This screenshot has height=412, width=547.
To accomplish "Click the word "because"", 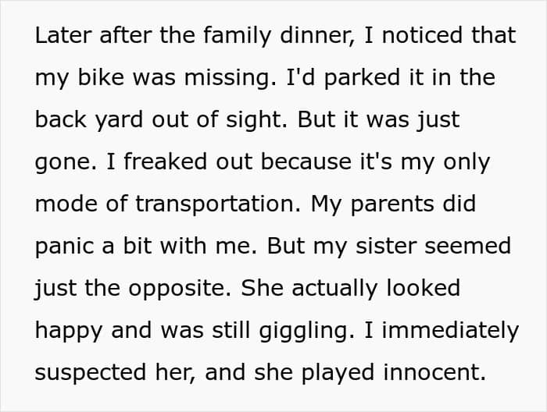I will pos(306,162).
